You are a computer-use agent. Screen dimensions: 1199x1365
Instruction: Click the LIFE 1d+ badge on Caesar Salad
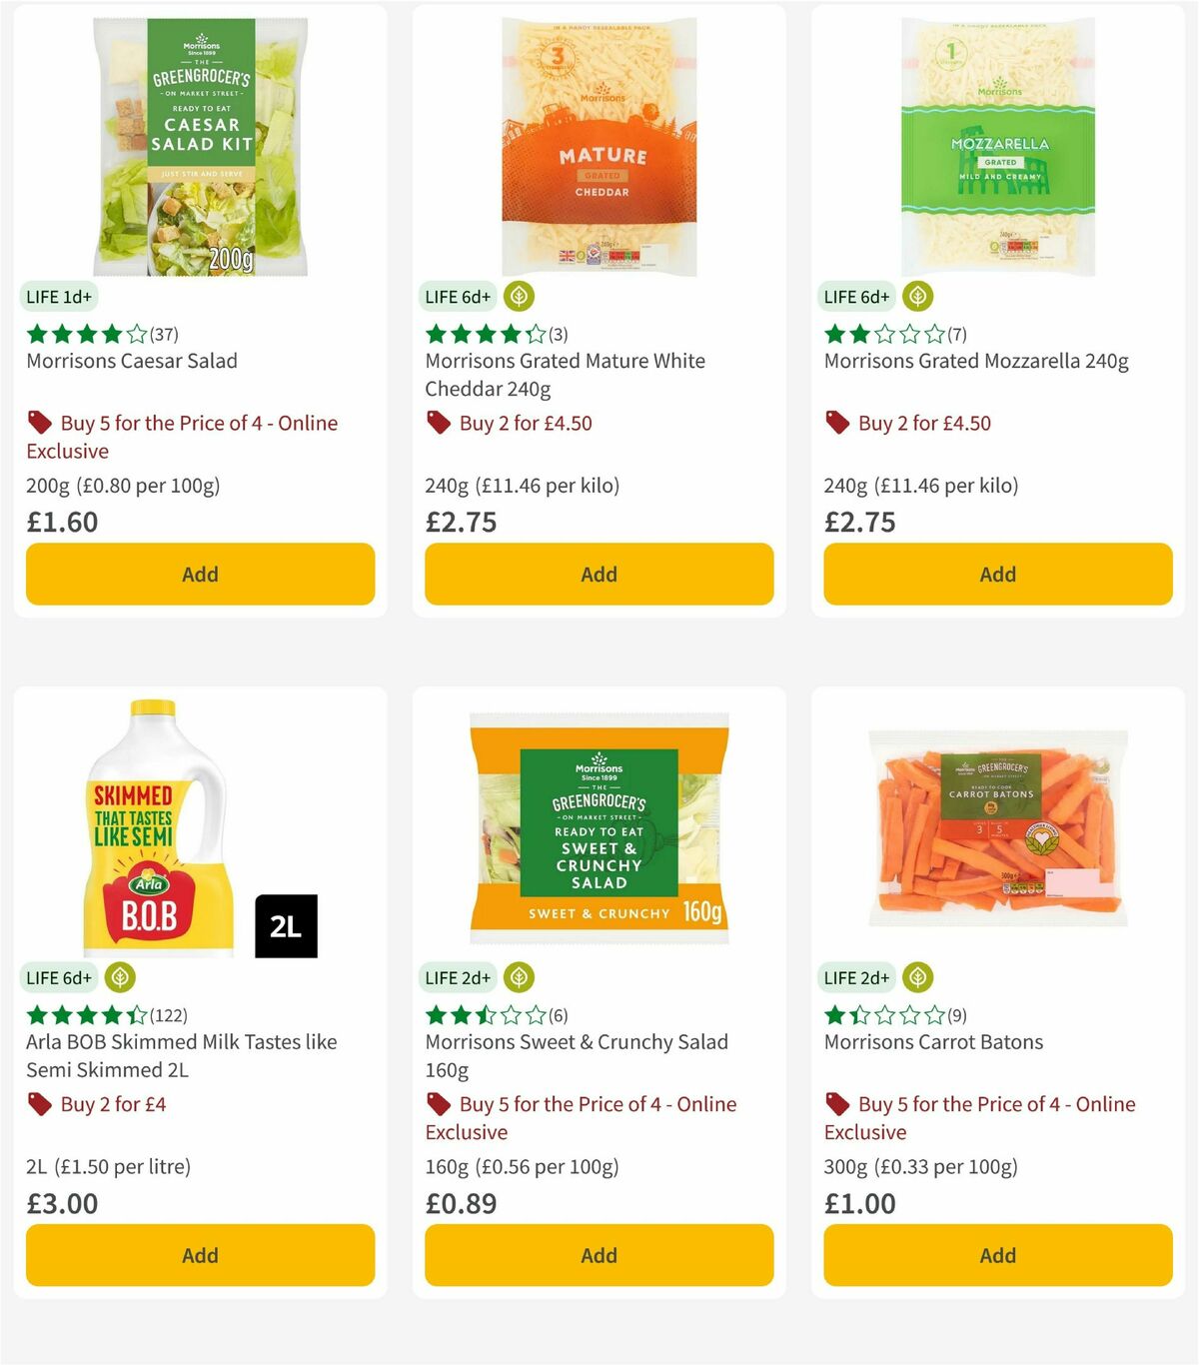(x=59, y=296)
